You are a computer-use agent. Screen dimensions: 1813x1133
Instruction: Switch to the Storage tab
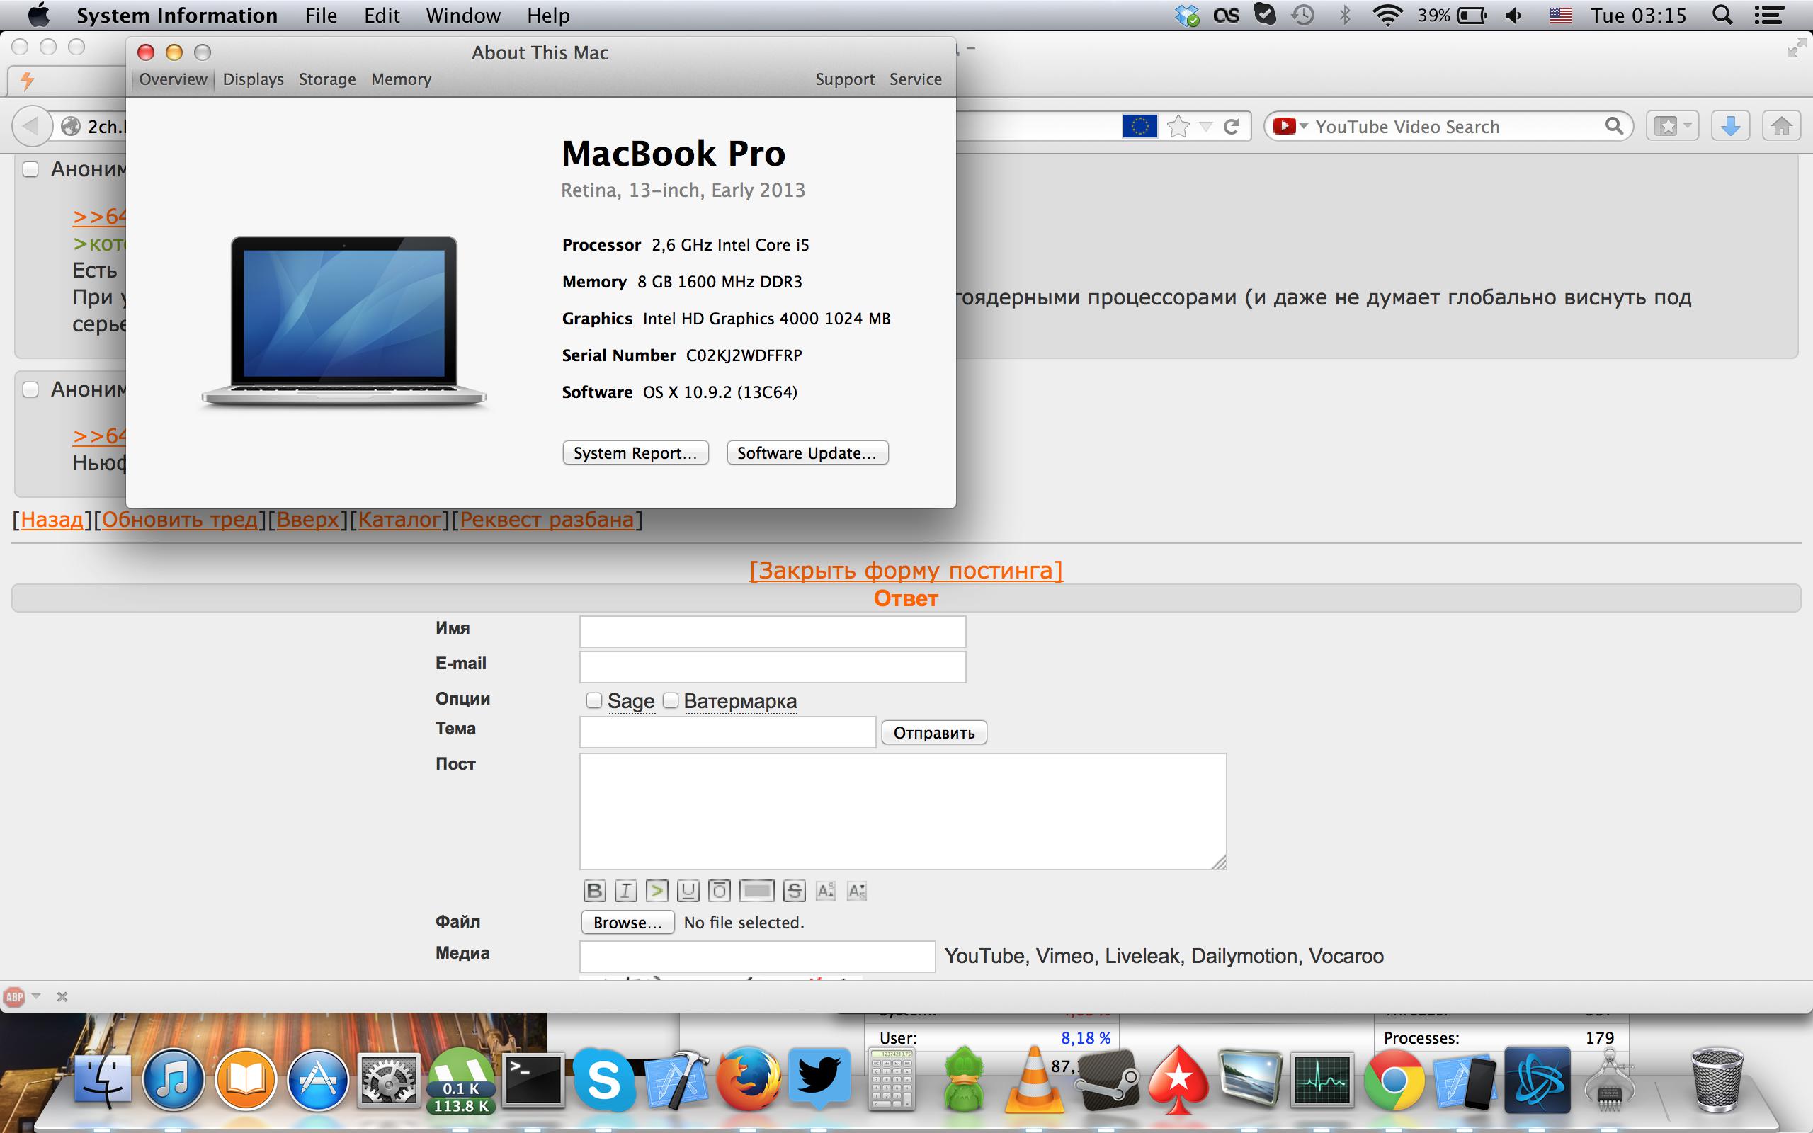pyautogui.click(x=326, y=79)
